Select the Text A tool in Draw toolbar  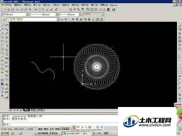[2, 96]
